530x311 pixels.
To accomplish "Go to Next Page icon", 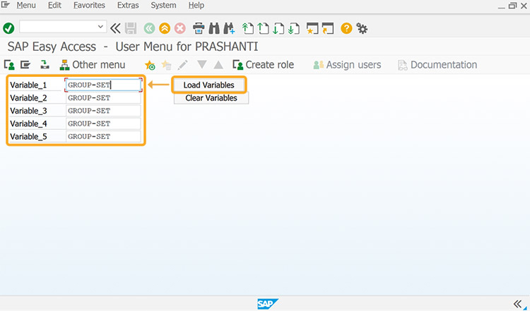I will (278, 28).
